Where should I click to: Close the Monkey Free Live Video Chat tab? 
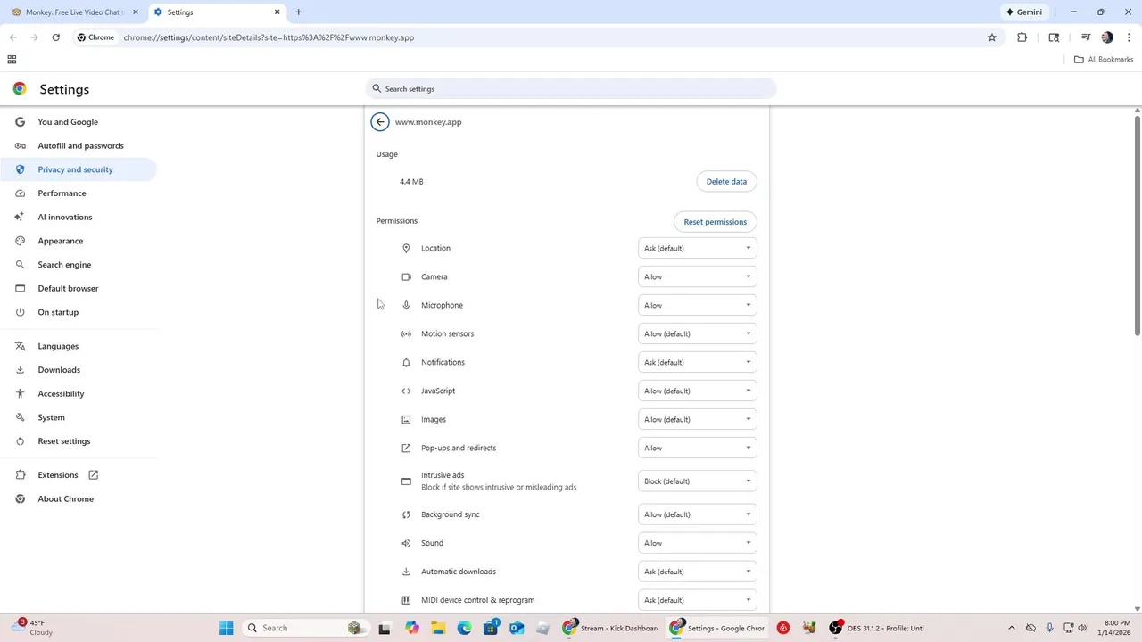tap(136, 12)
